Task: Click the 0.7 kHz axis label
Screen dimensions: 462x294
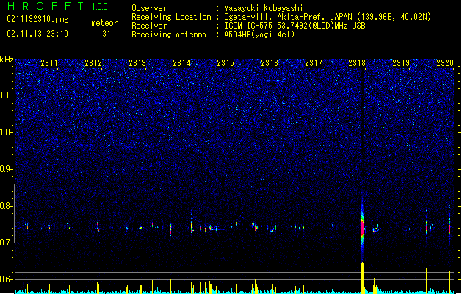Action: click(6, 243)
